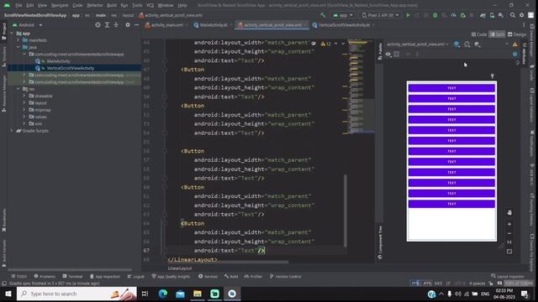This screenshot has width=538, height=302.
Task: Toggle the Palette side panel
Action: (380, 51)
